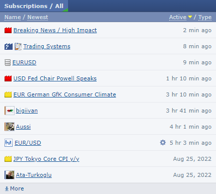Open the Ata-Turkoglu profile link
216x194 pixels.
coord(34,175)
